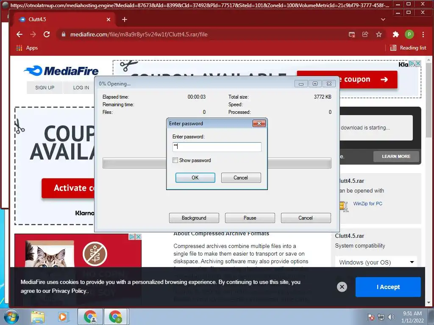This screenshot has width=434, height=325.
Task: Click the Enter password text field
Action: click(x=217, y=147)
